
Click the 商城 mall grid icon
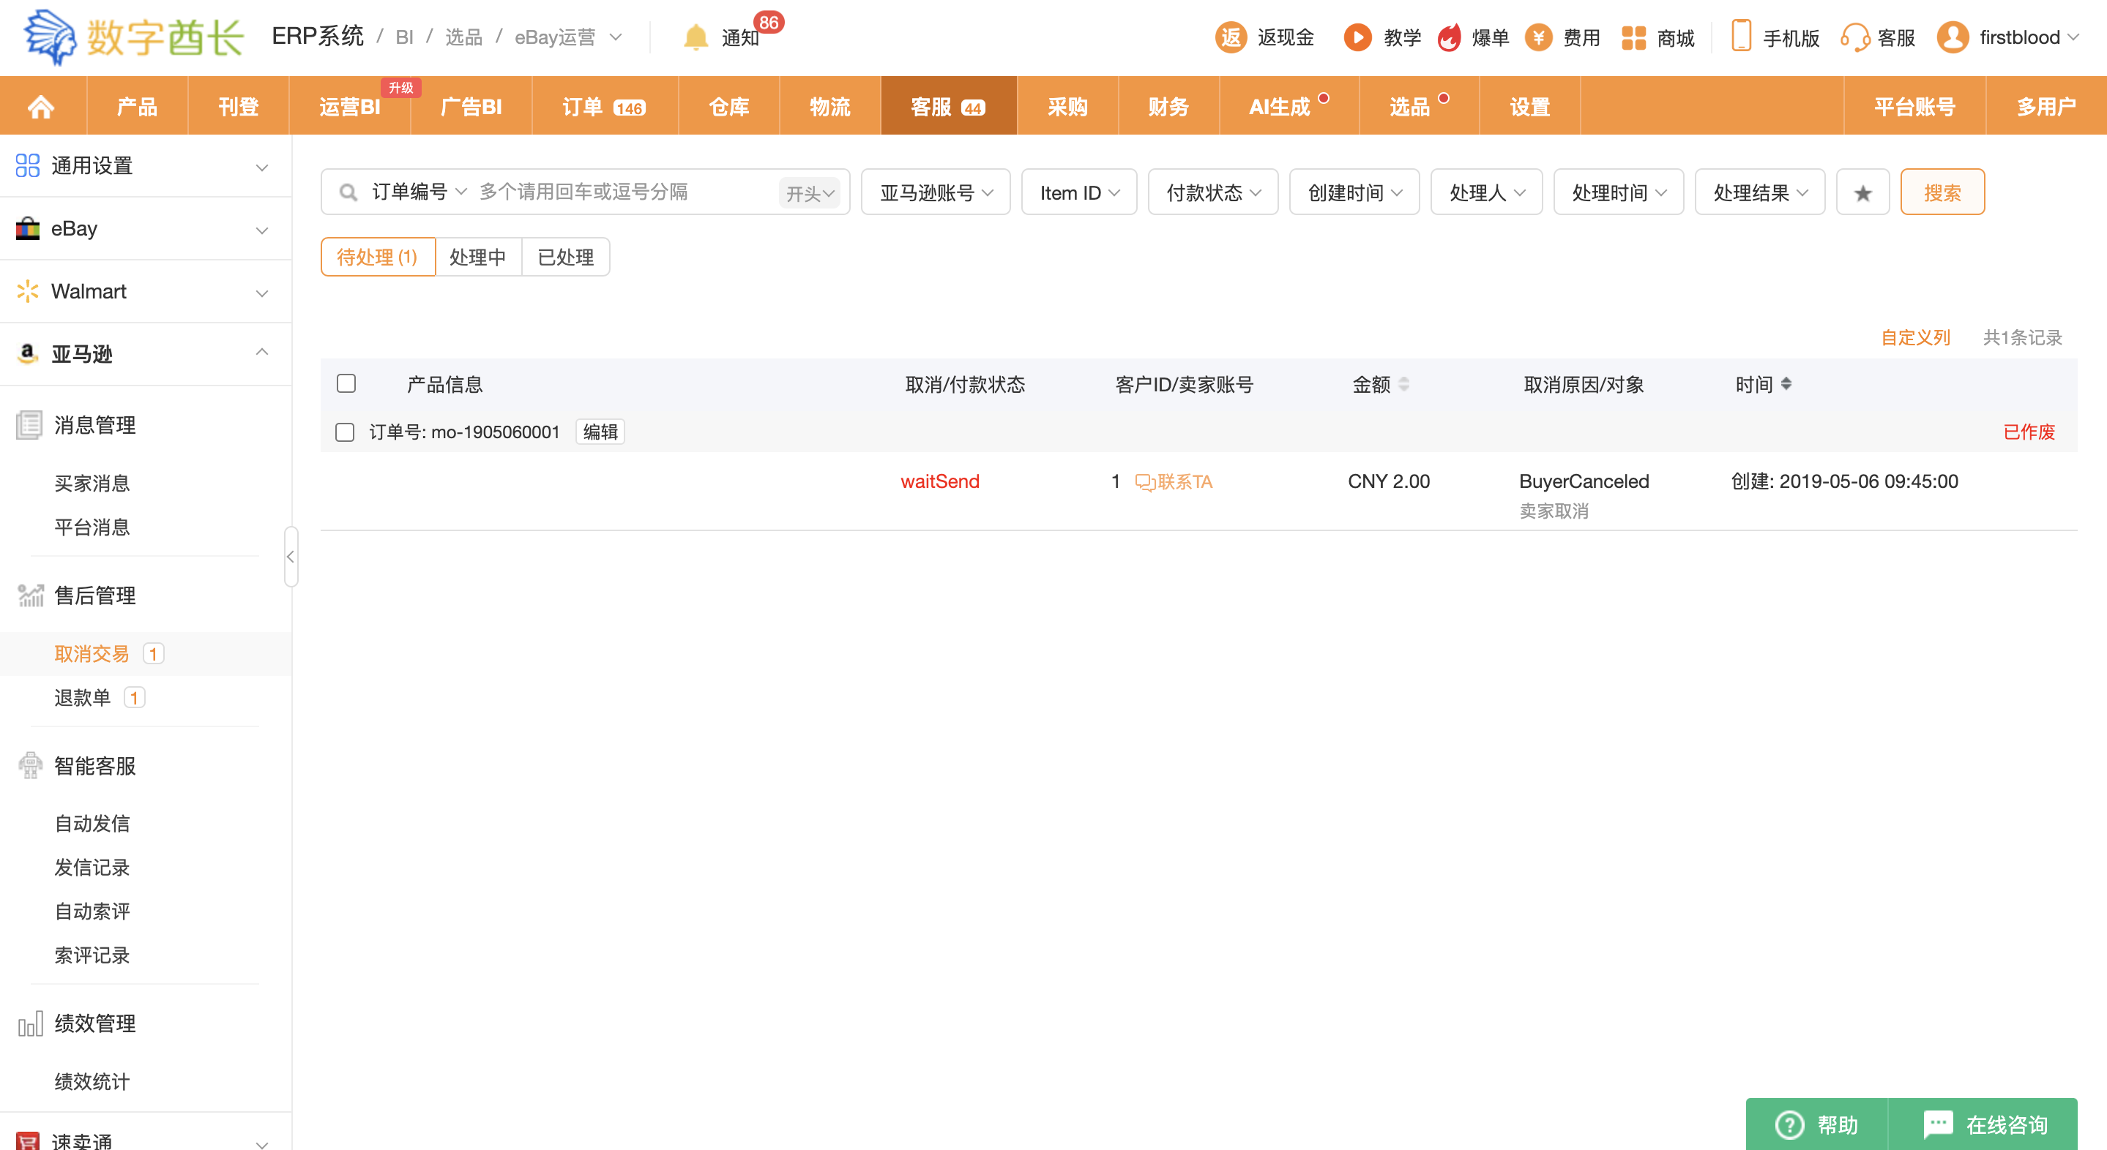pos(1633,37)
